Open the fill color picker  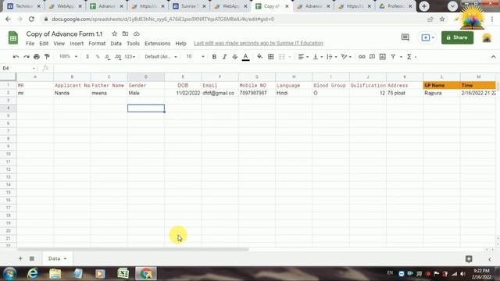(260, 57)
